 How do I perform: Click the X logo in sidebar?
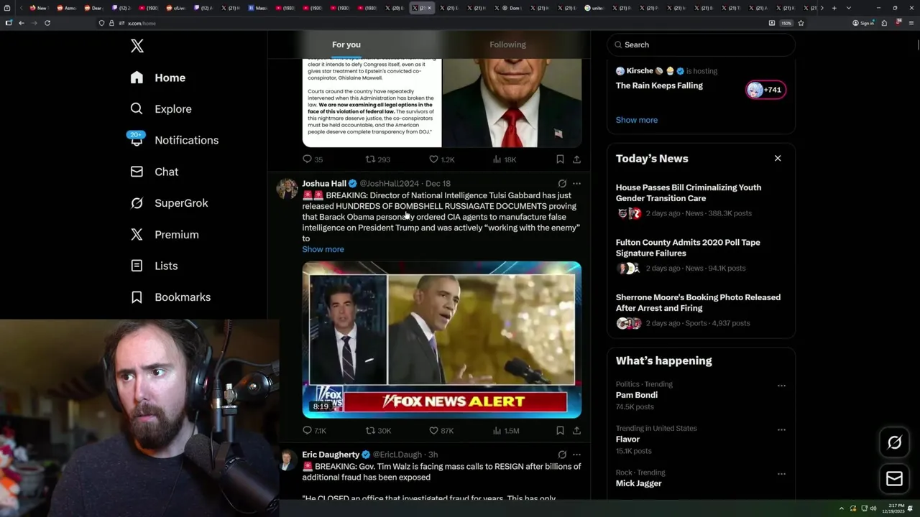point(137,46)
